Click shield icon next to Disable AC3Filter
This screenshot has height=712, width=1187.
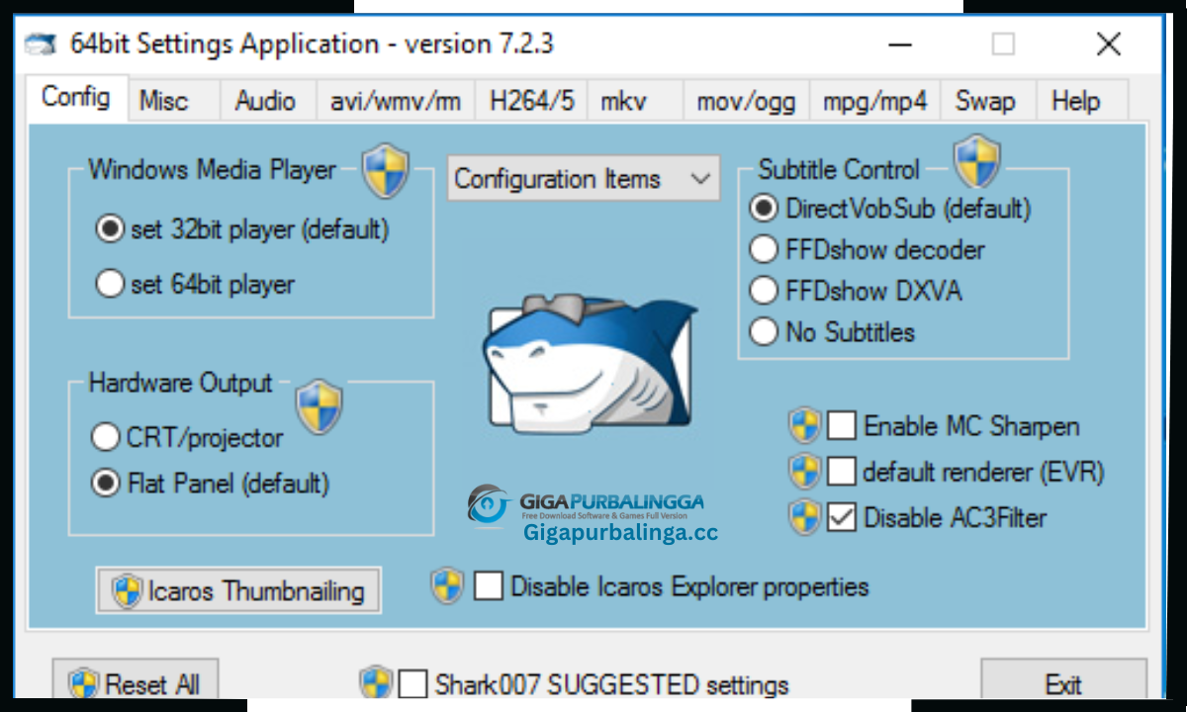coord(805,516)
